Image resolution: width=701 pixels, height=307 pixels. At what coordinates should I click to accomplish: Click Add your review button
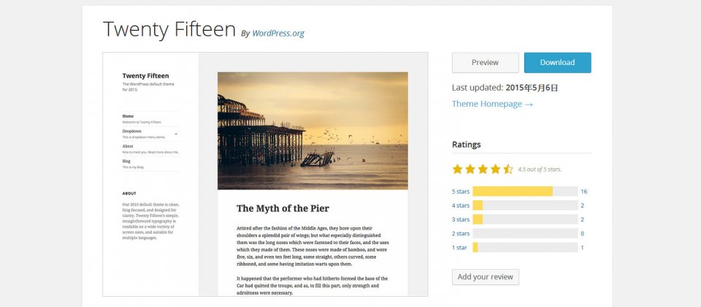tap(486, 277)
